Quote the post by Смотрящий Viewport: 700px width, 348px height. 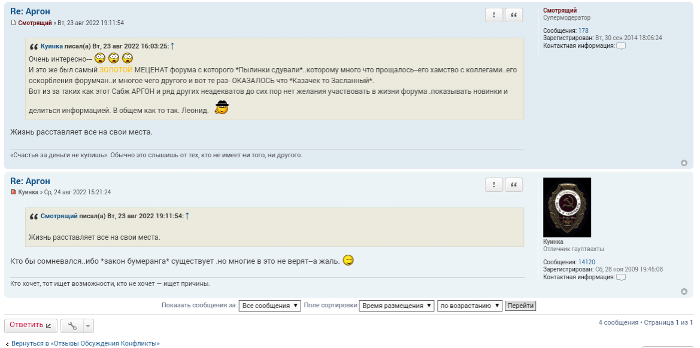click(x=514, y=15)
